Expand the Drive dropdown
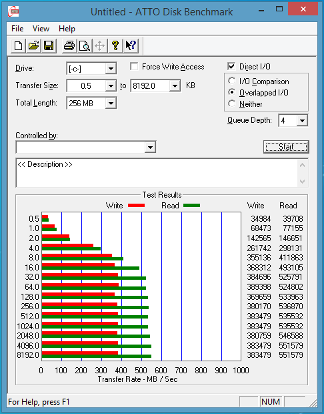This screenshot has height=414, width=324. point(111,69)
